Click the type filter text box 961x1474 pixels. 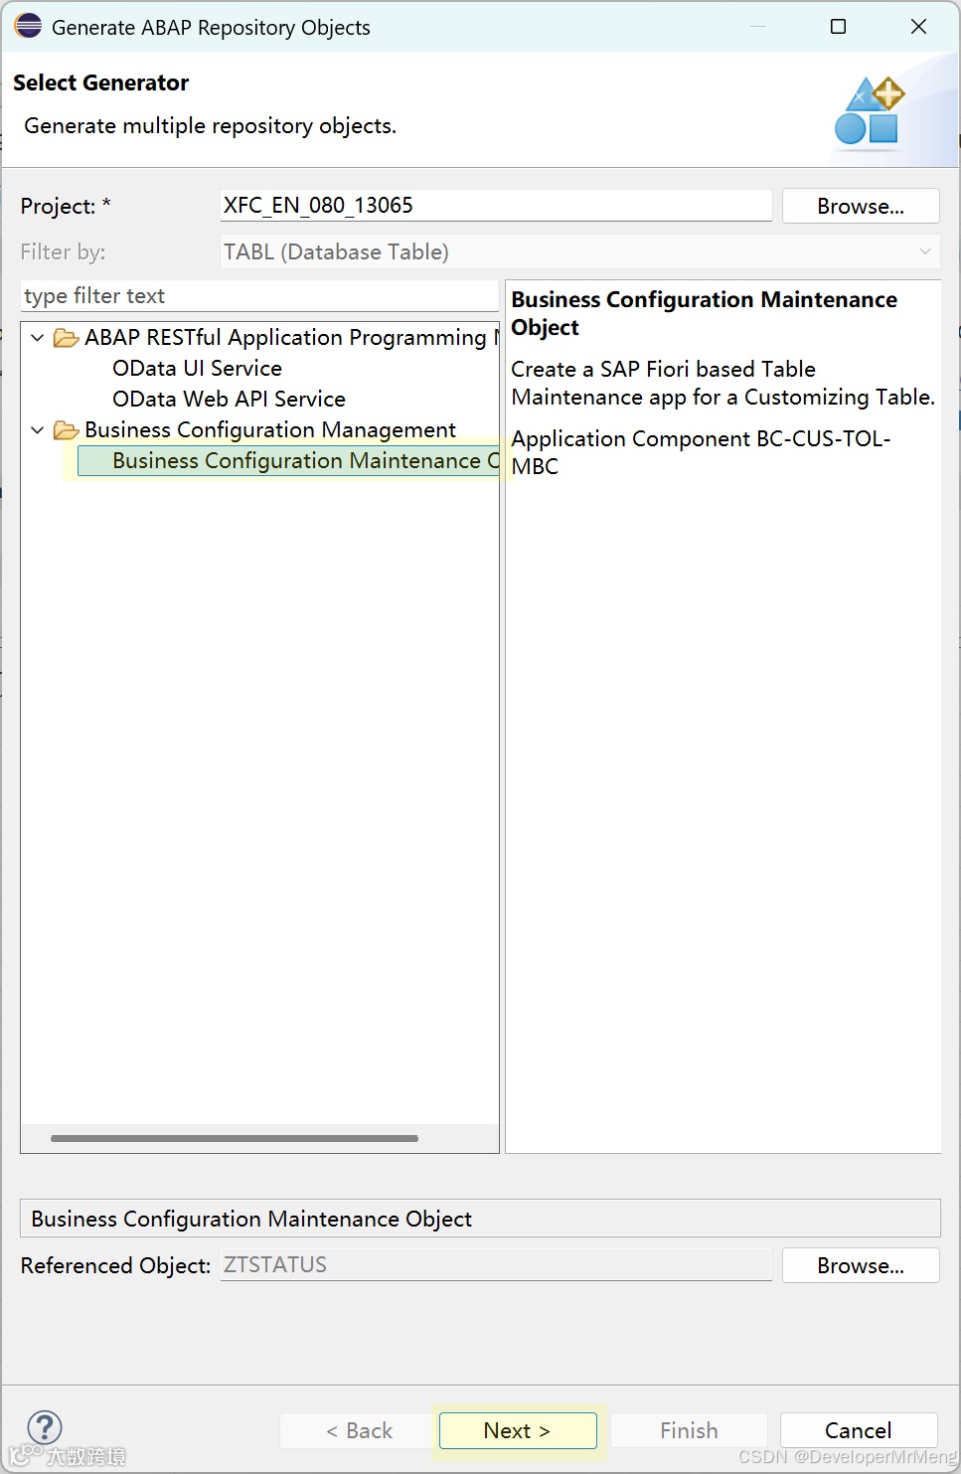(259, 296)
